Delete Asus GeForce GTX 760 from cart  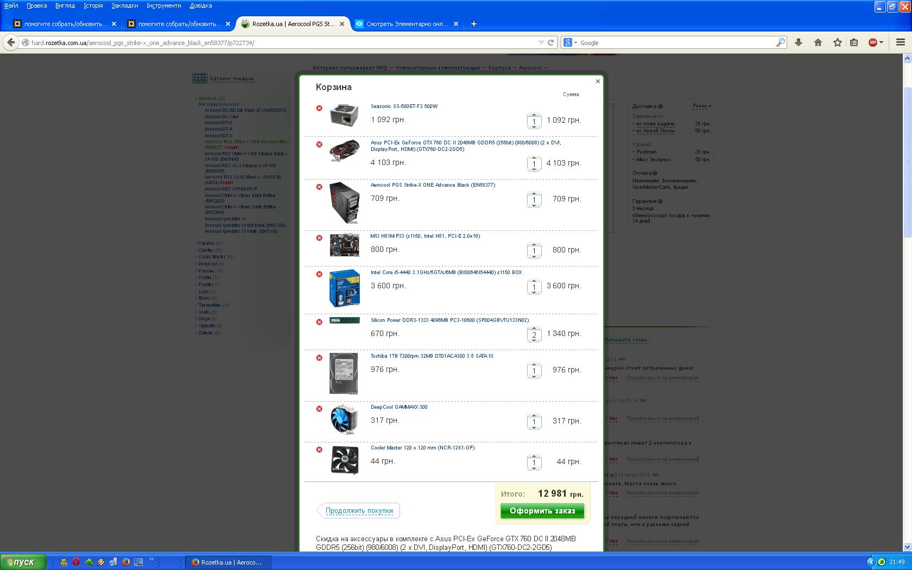(x=319, y=144)
